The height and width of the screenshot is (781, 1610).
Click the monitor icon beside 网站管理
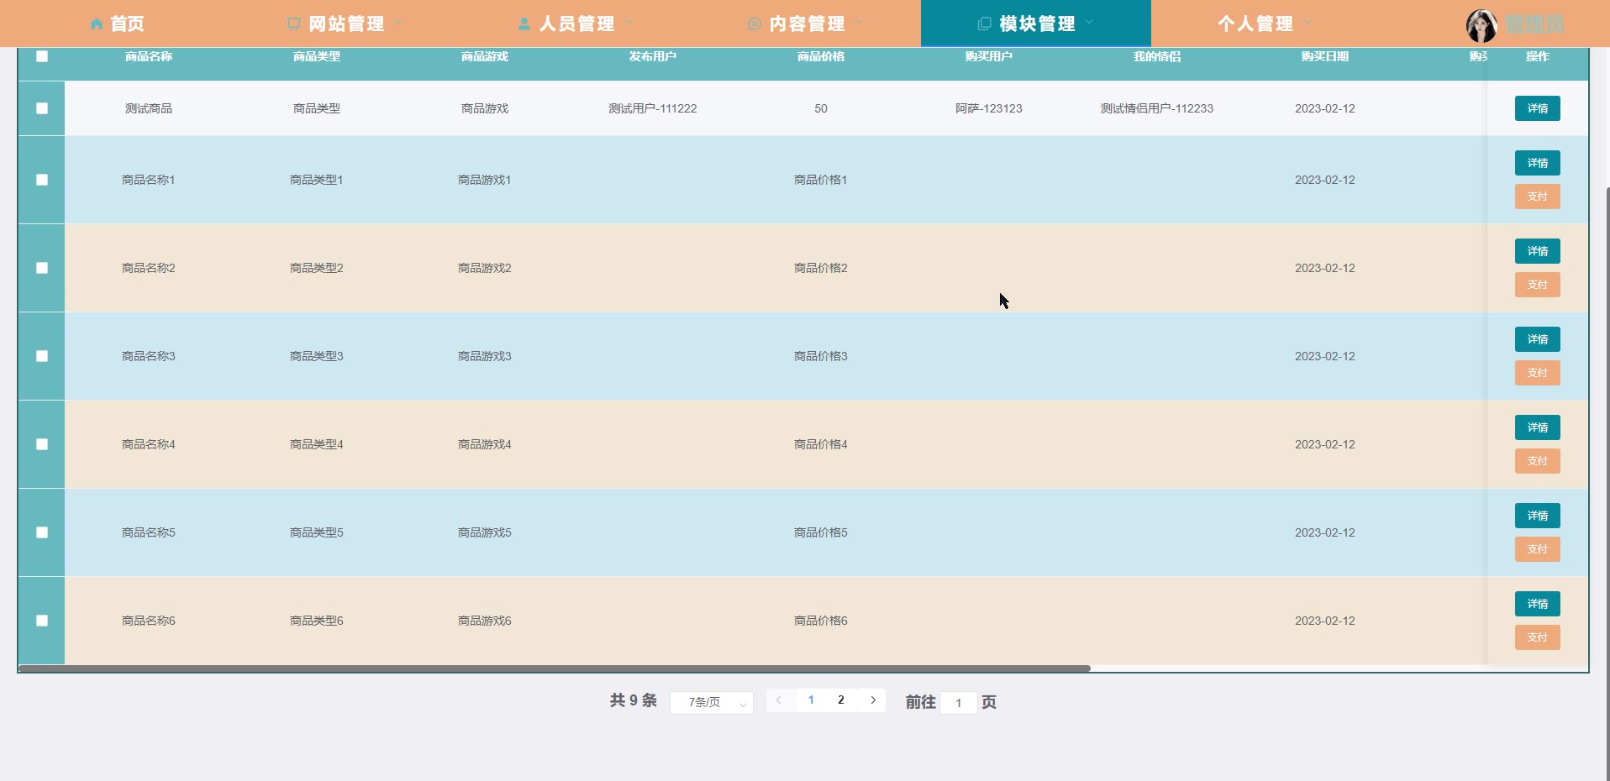[x=294, y=24]
